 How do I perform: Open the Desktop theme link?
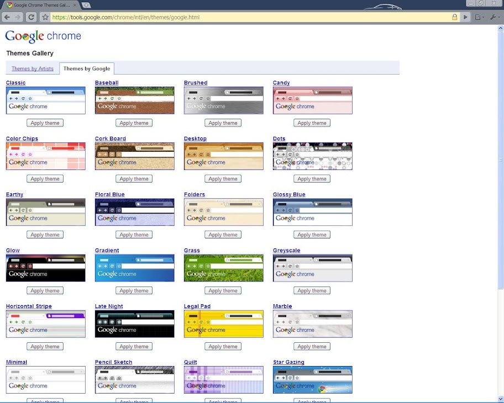pos(195,139)
